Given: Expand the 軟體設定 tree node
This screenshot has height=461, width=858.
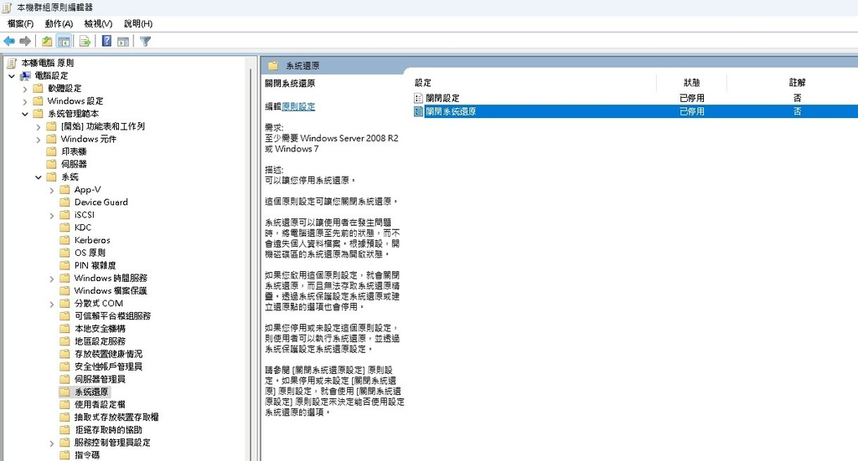Looking at the screenshot, I should pos(24,89).
